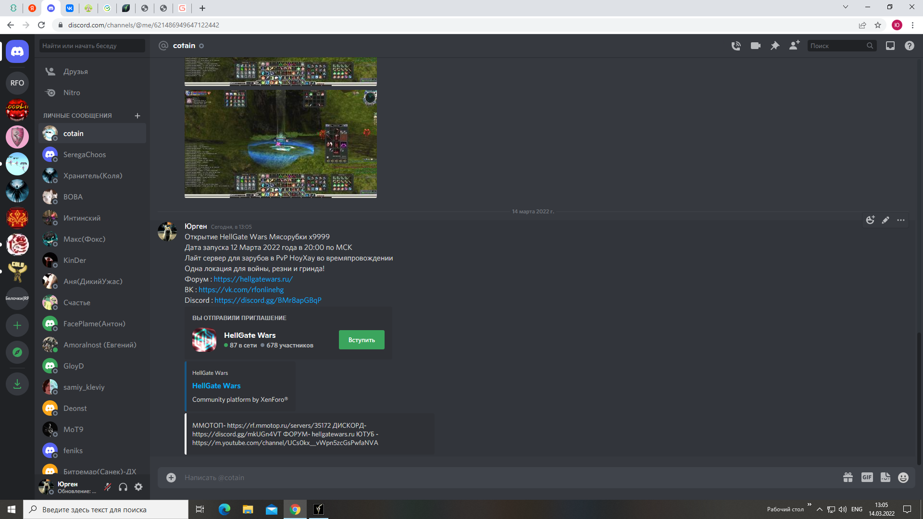Image resolution: width=923 pixels, height=519 pixels.
Task: Open Explore Public Servers compass icon
Action: tap(17, 352)
